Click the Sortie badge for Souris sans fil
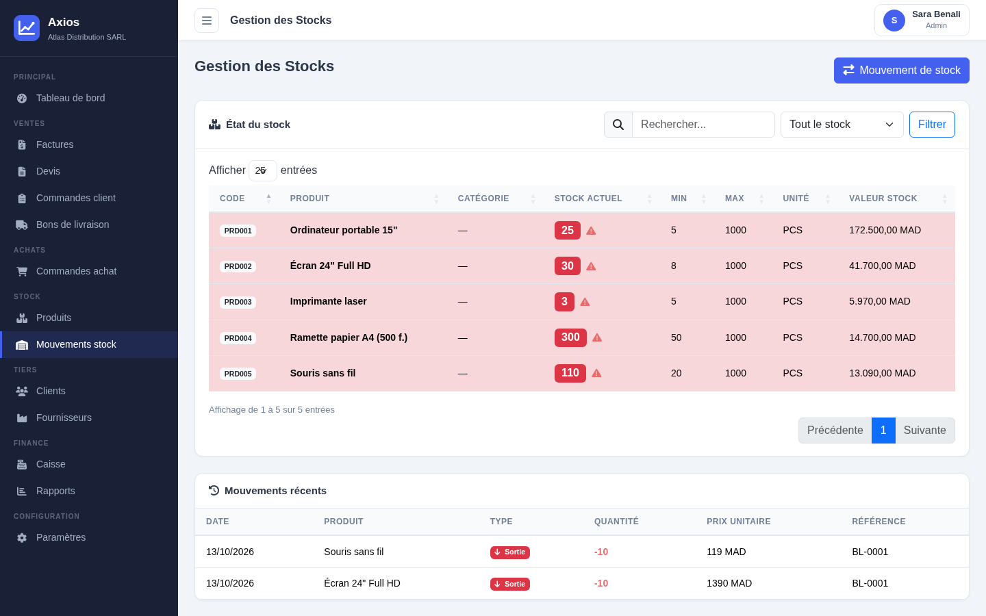Image resolution: width=986 pixels, height=616 pixels. [x=509, y=552]
